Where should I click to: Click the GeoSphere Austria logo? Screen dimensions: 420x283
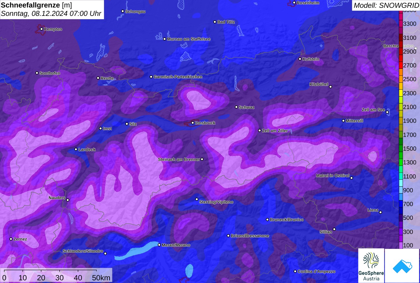pyautogui.click(x=371, y=266)
